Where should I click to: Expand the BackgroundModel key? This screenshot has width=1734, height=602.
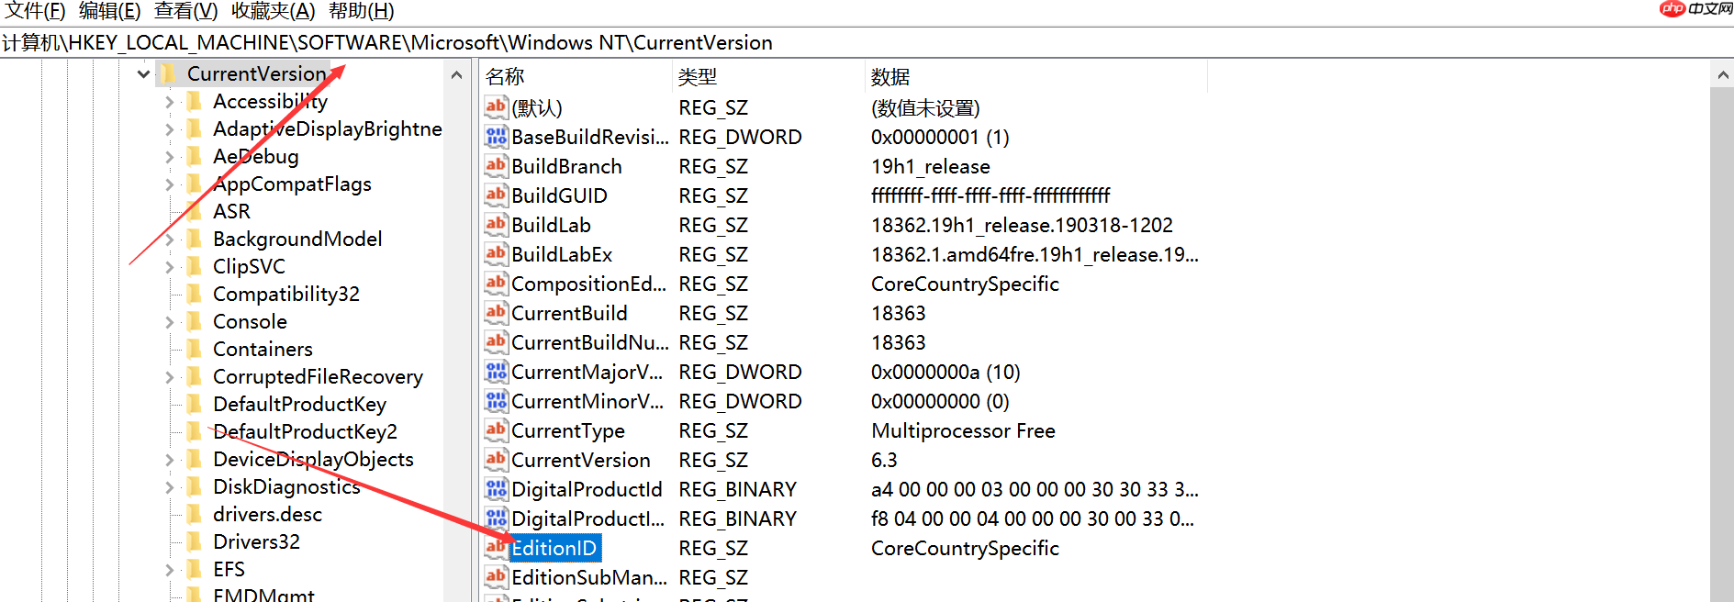click(169, 240)
